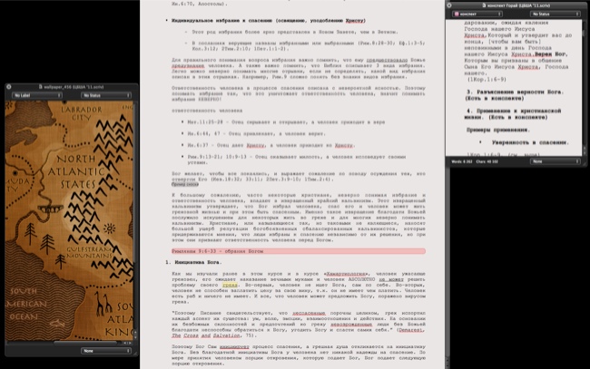Click the line Примеры применения in конспект panel
The width and height of the screenshot is (590, 369).
tap(497, 130)
